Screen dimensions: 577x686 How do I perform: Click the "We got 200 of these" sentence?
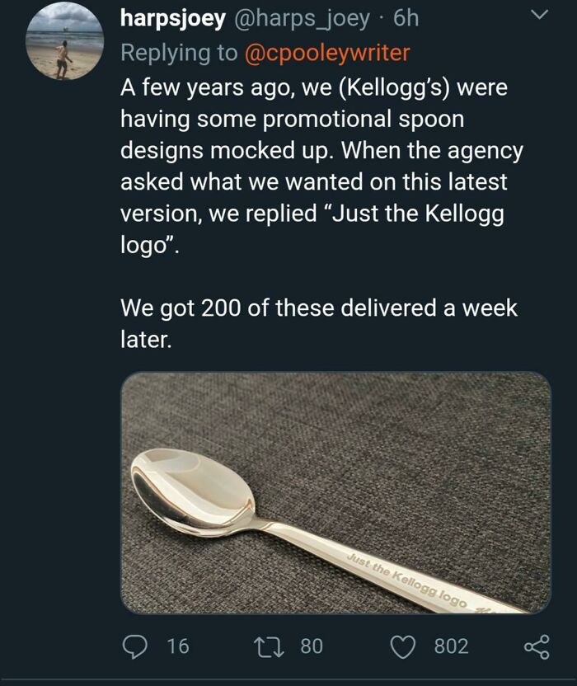coord(319,323)
